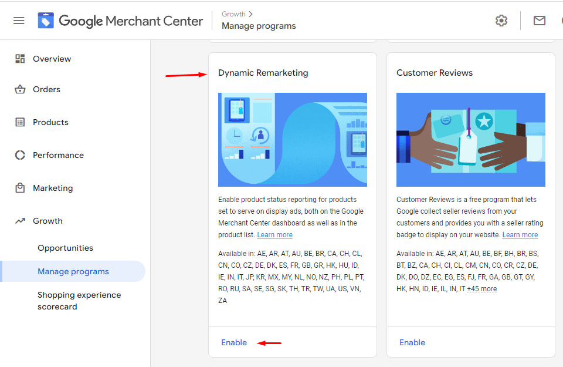The width and height of the screenshot is (563, 367).
Task: Open Learn more link for Dynamic Remarketing
Action: (x=274, y=235)
